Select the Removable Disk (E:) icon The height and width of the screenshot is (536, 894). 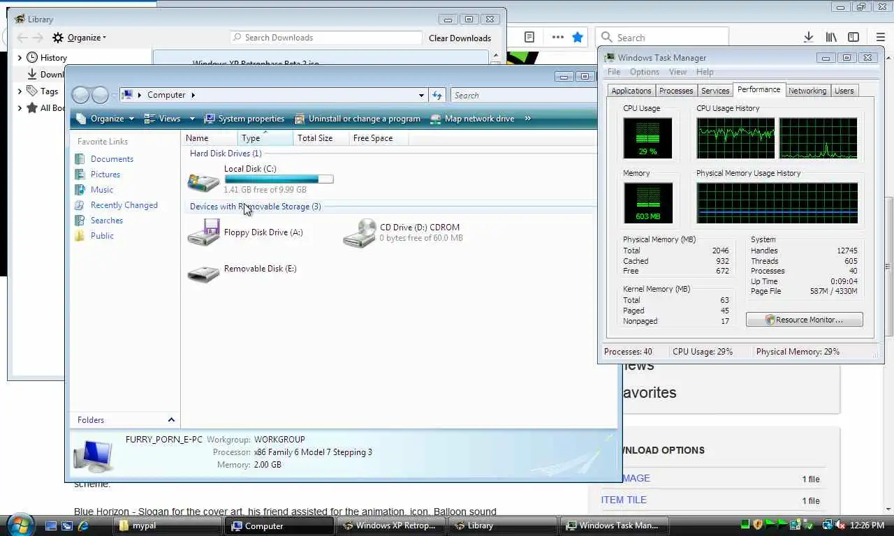pos(203,274)
